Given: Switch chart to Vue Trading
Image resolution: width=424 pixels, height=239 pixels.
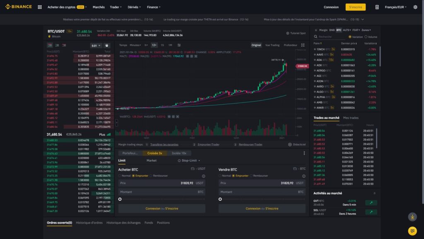Looking at the screenshot, I should click(x=272, y=45).
